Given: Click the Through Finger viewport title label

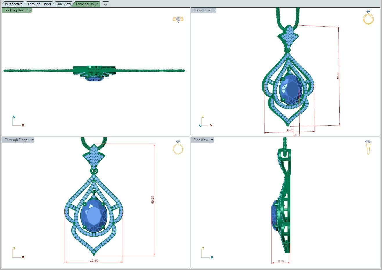Looking at the screenshot, I should pos(17,140).
